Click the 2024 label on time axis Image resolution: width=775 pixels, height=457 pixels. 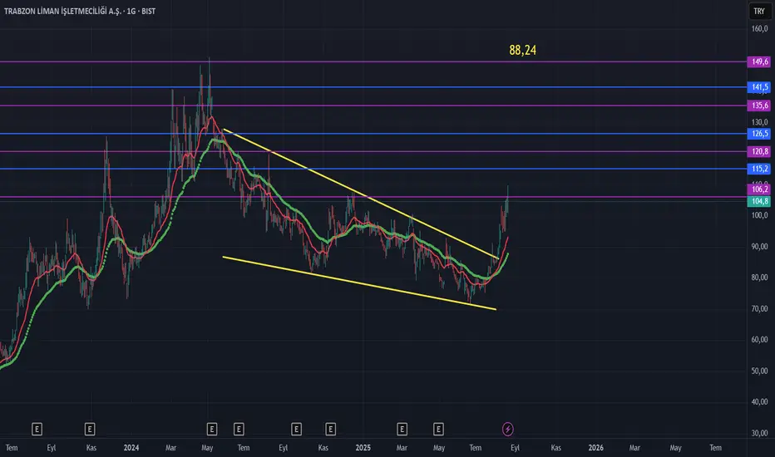point(131,448)
